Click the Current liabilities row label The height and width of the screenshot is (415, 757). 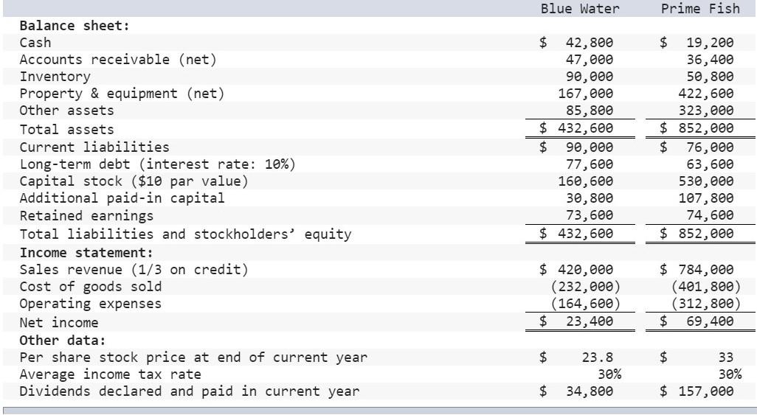(94, 147)
